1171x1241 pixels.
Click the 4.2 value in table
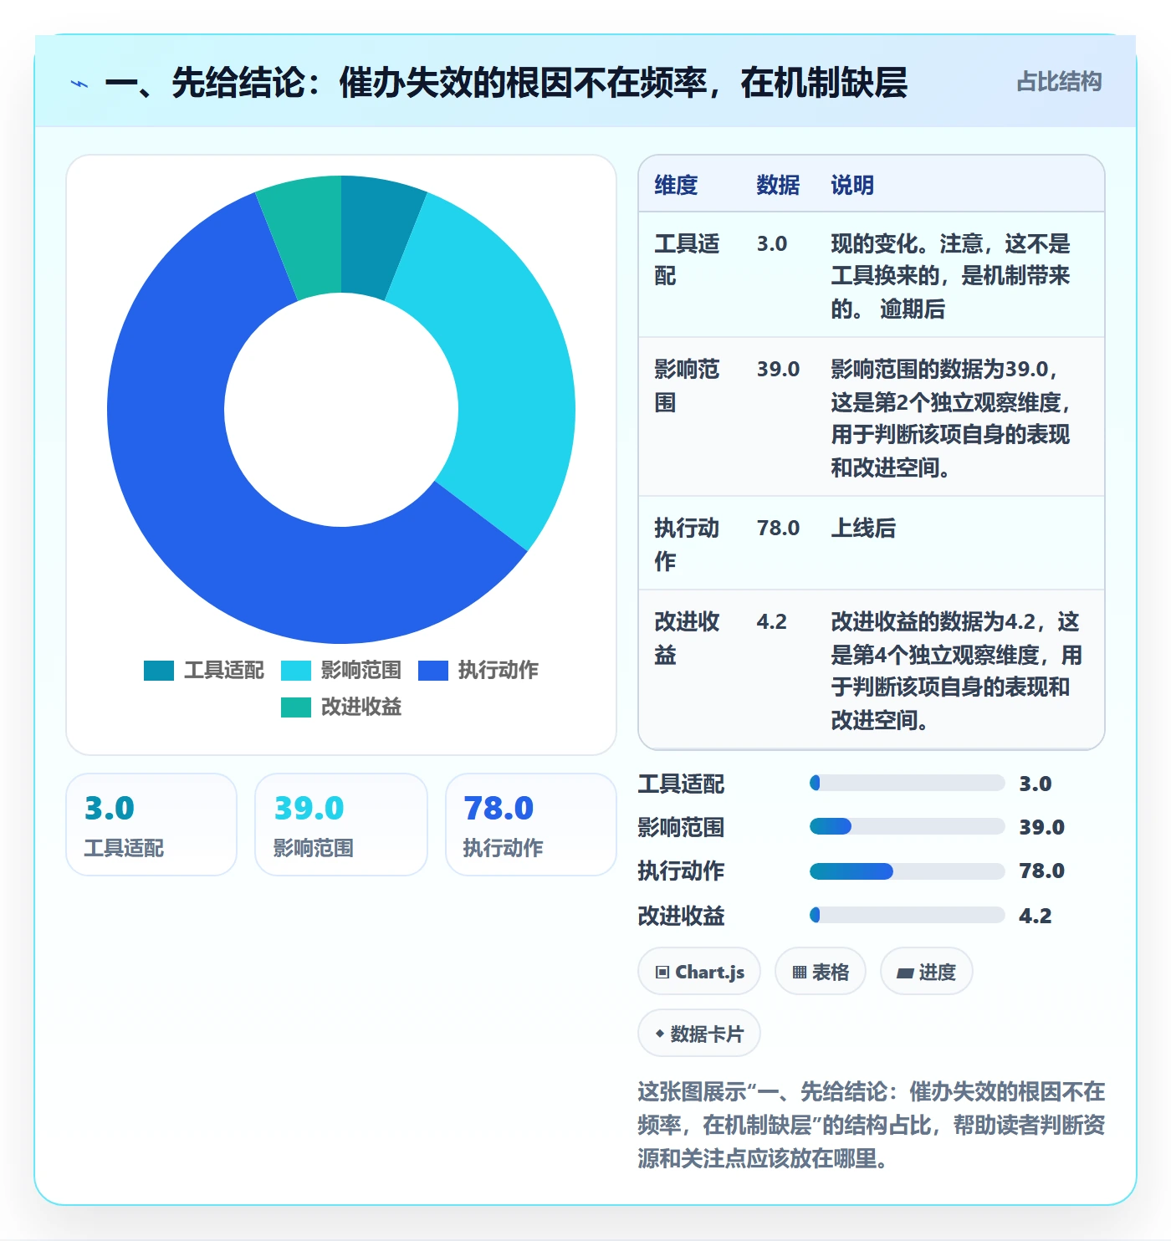pyautogui.click(x=771, y=621)
